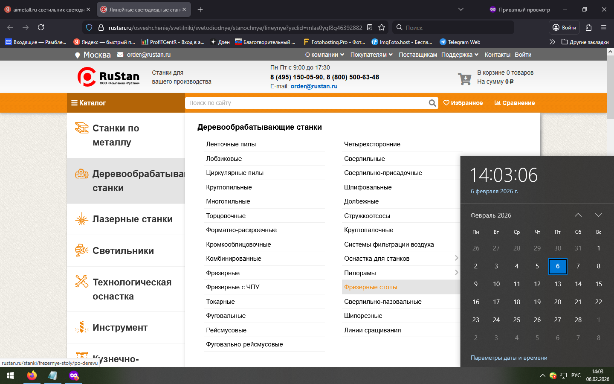Expand Оснастка для станков submenu arrow
This screenshot has width=614, height=384.
tap(456, 258)
